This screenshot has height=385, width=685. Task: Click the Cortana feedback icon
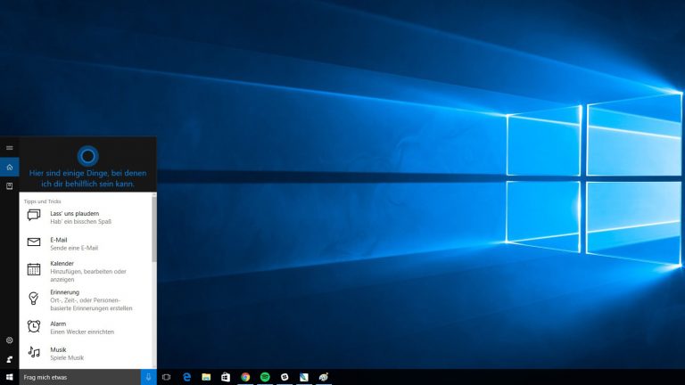(9, 359)
